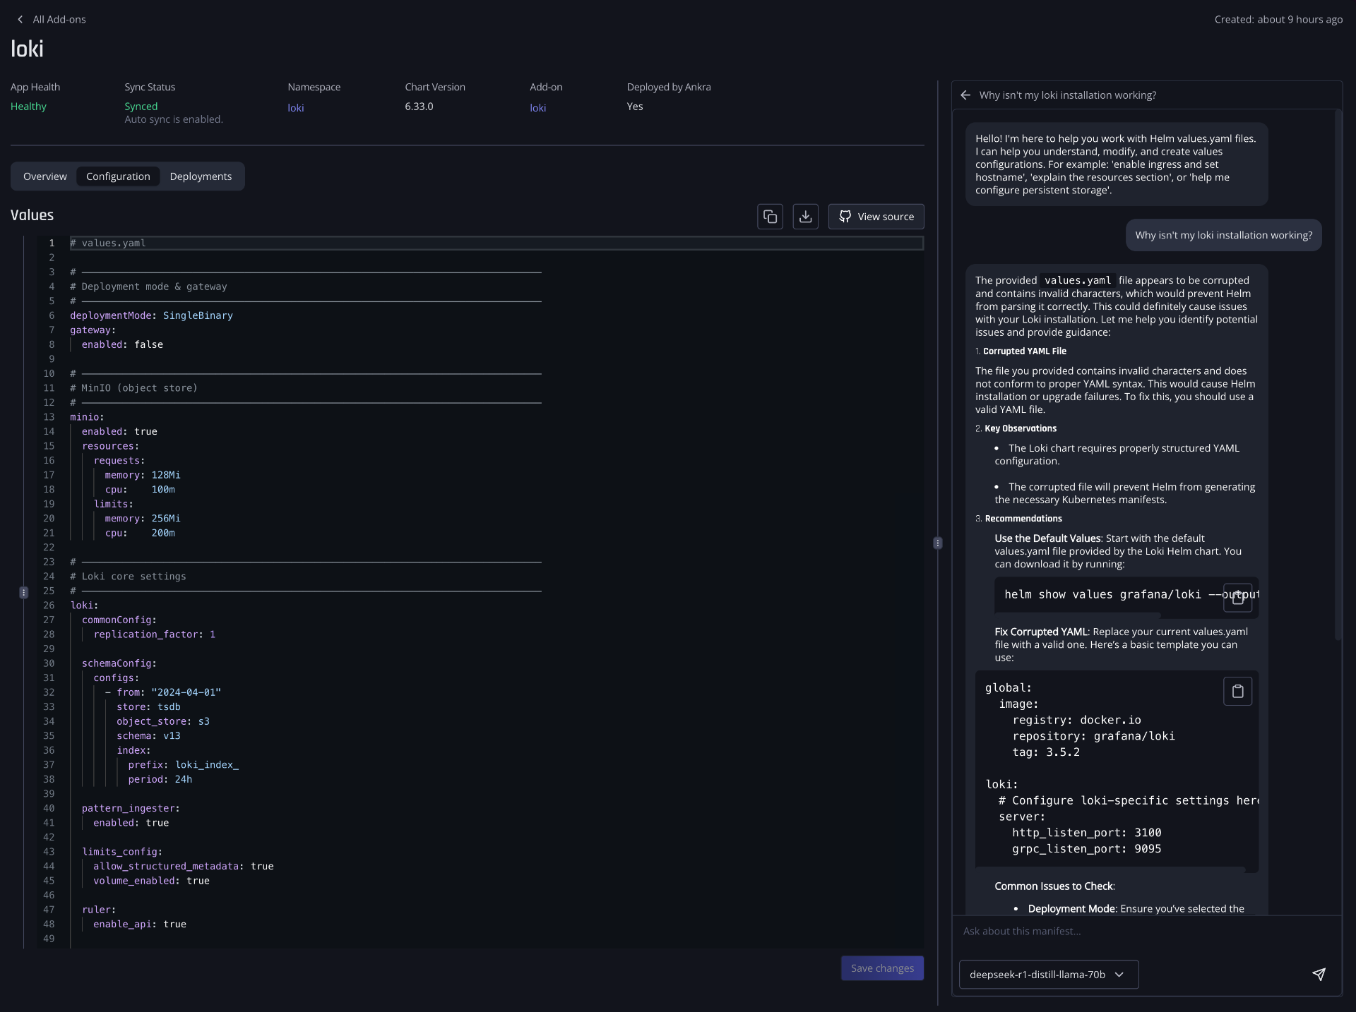The width and height of the screenshot is (1356, 1012).
Task: Click the Recommendations heading in chat
Action: (x=1023, y=519)
